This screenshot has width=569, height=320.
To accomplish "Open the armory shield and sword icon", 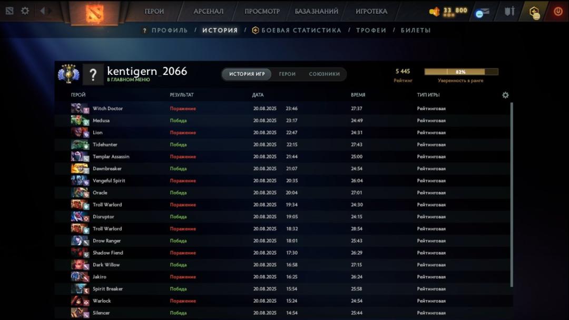I will (x=509, y=11).
